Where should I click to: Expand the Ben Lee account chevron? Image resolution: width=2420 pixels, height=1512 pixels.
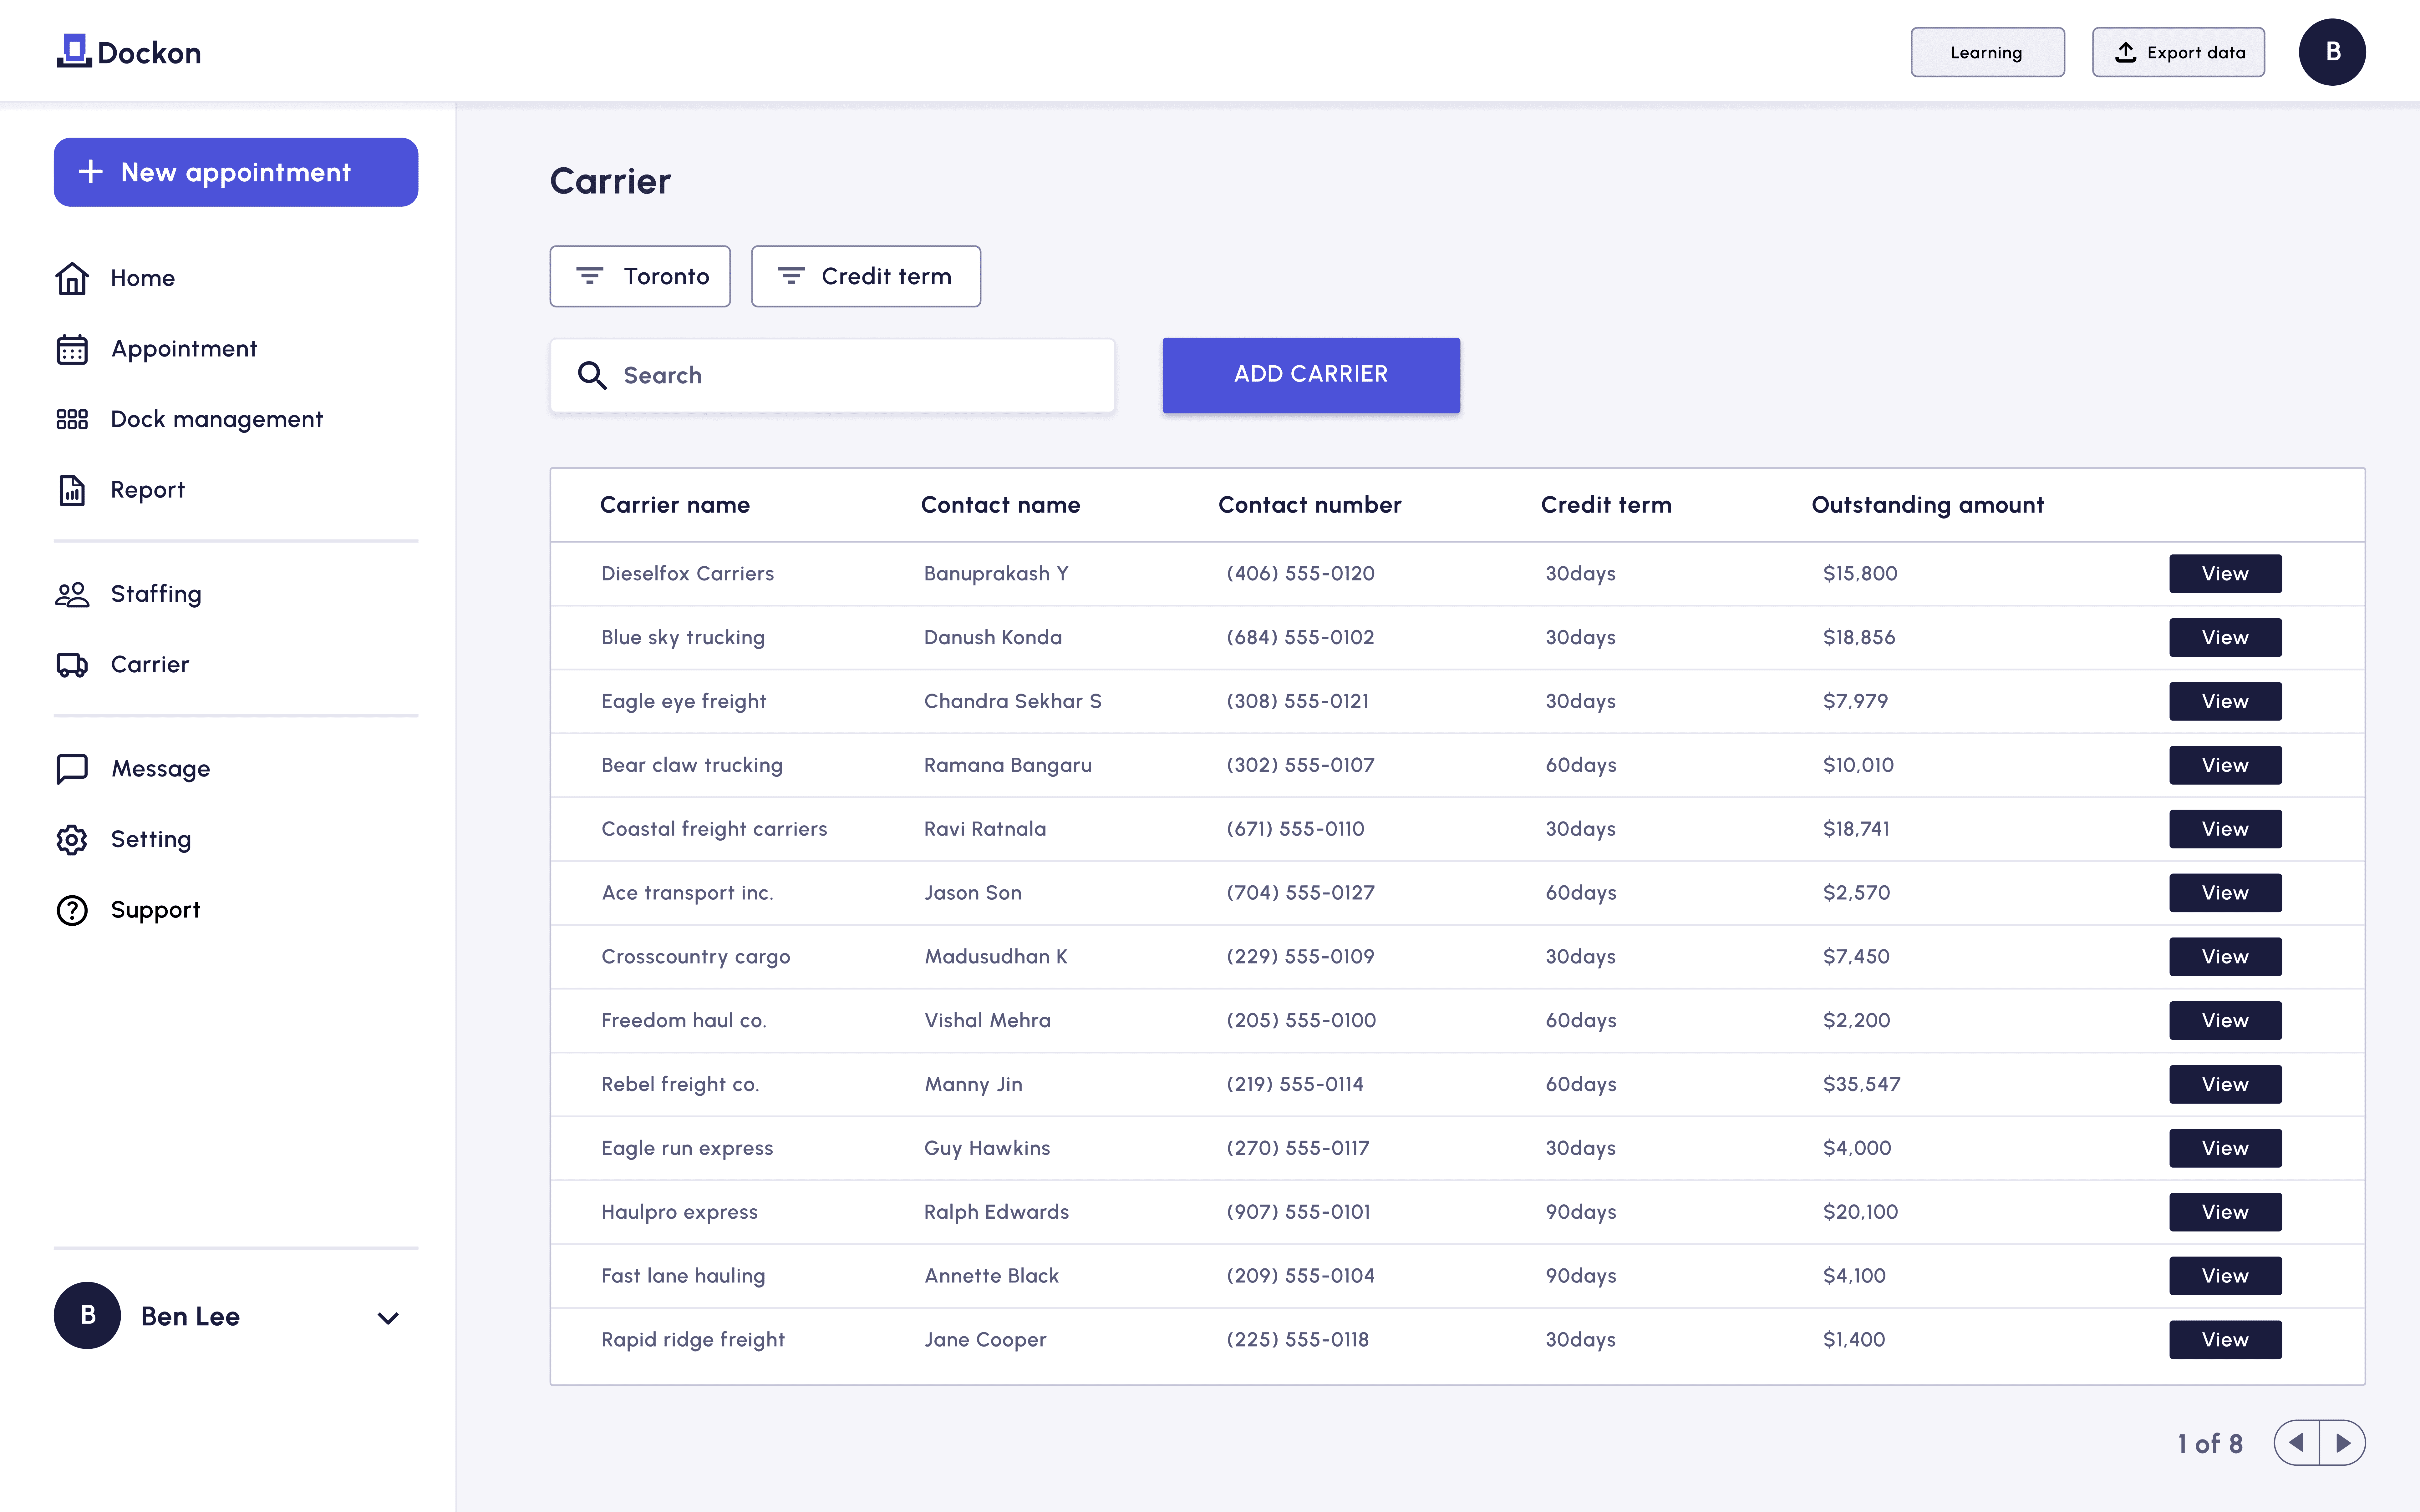(x=388, y=1318)
